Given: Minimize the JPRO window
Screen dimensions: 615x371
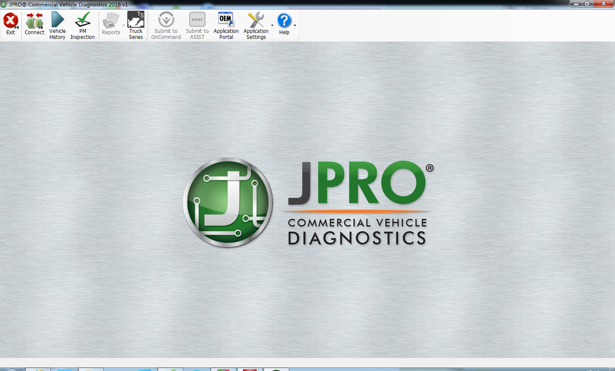Looking at the screenshot, I should click(x=577, y=4).
